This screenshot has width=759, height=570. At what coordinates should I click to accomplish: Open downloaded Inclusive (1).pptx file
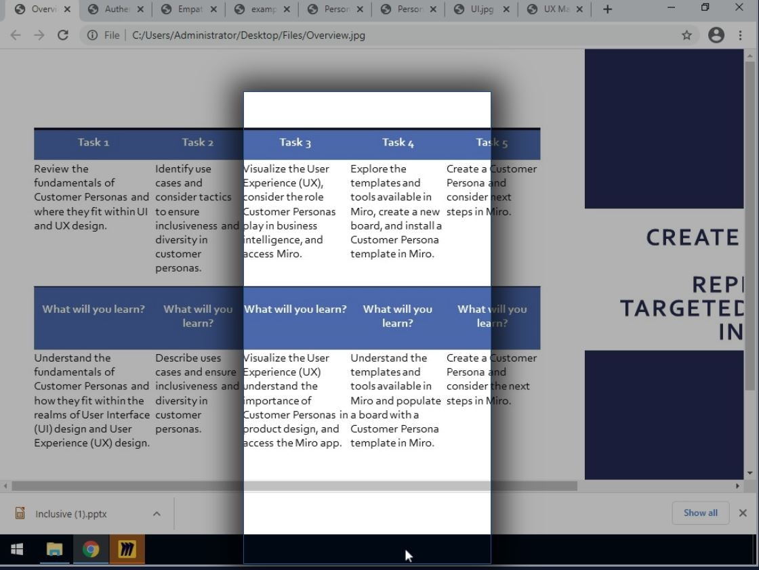[70, 514]
